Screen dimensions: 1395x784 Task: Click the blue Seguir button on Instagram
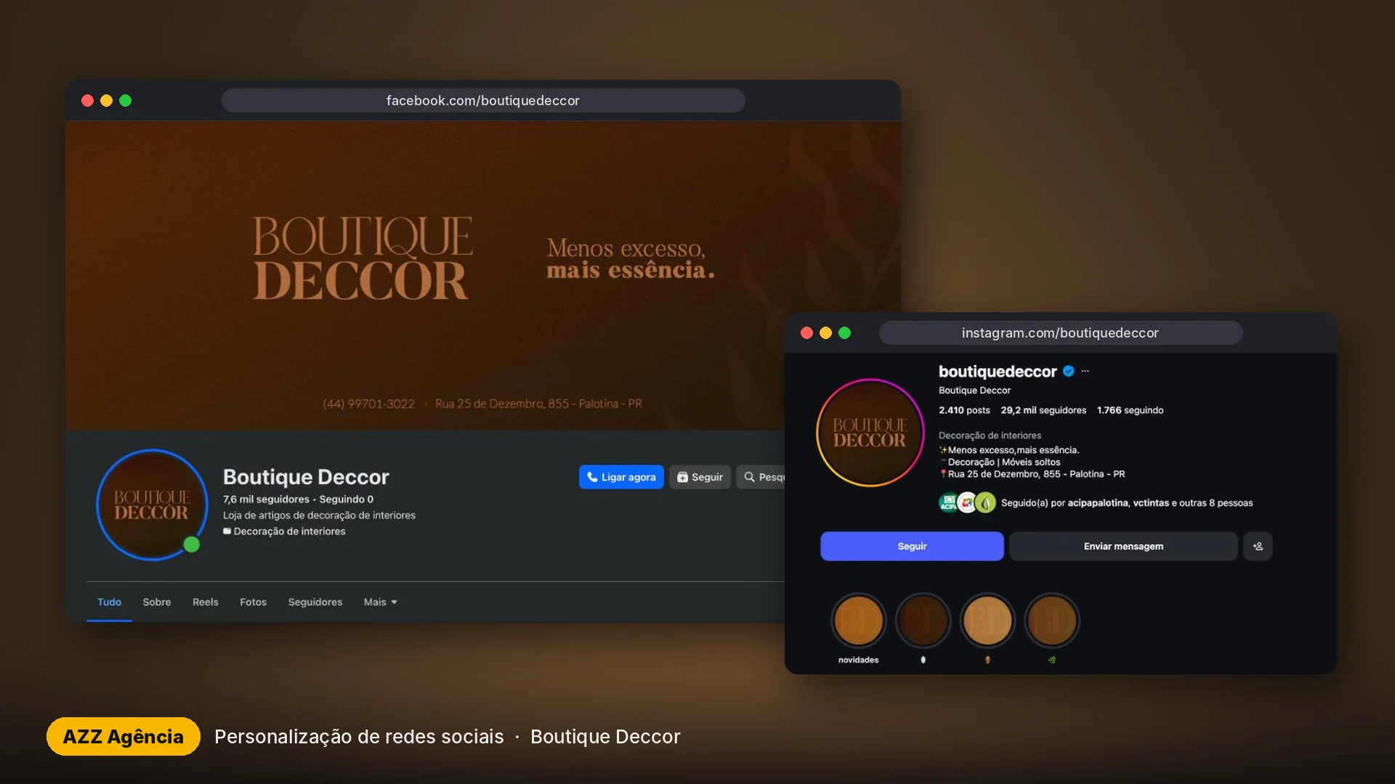[912, 546]
